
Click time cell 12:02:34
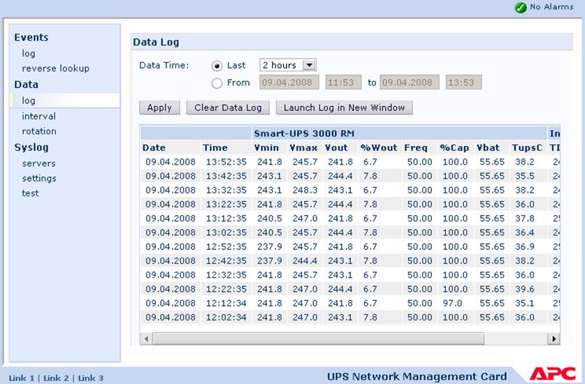[226, 317]
